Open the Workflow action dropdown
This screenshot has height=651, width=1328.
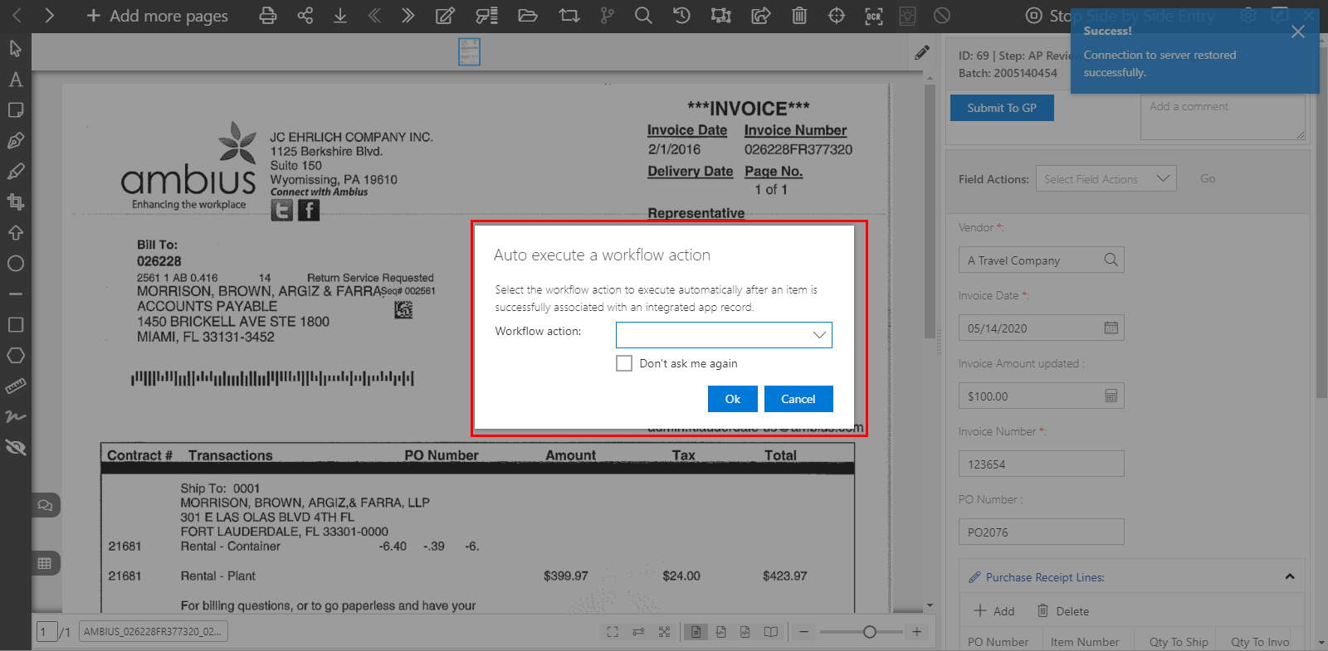coord(724,335)
